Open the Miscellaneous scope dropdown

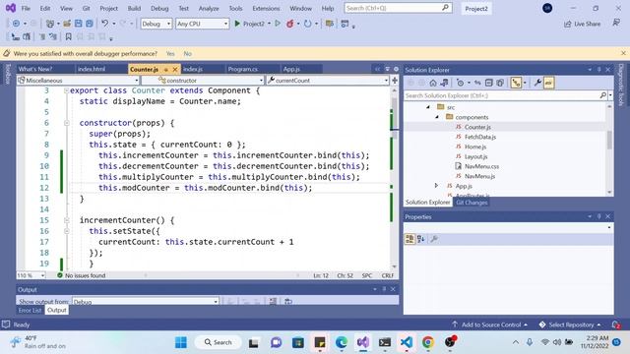coord(78,81)
